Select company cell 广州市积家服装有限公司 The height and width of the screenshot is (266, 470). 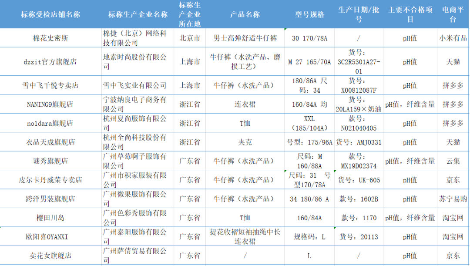point(138,180)
